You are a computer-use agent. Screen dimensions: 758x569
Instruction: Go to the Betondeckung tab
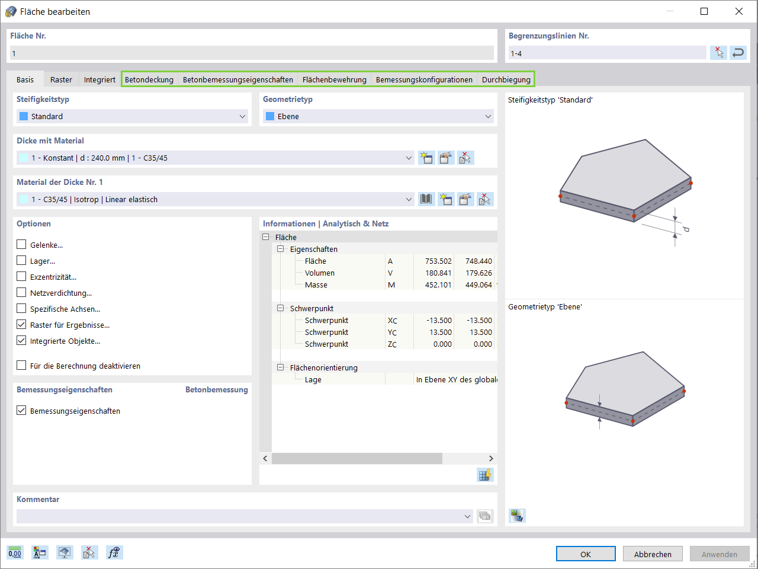tap(149, 79)
